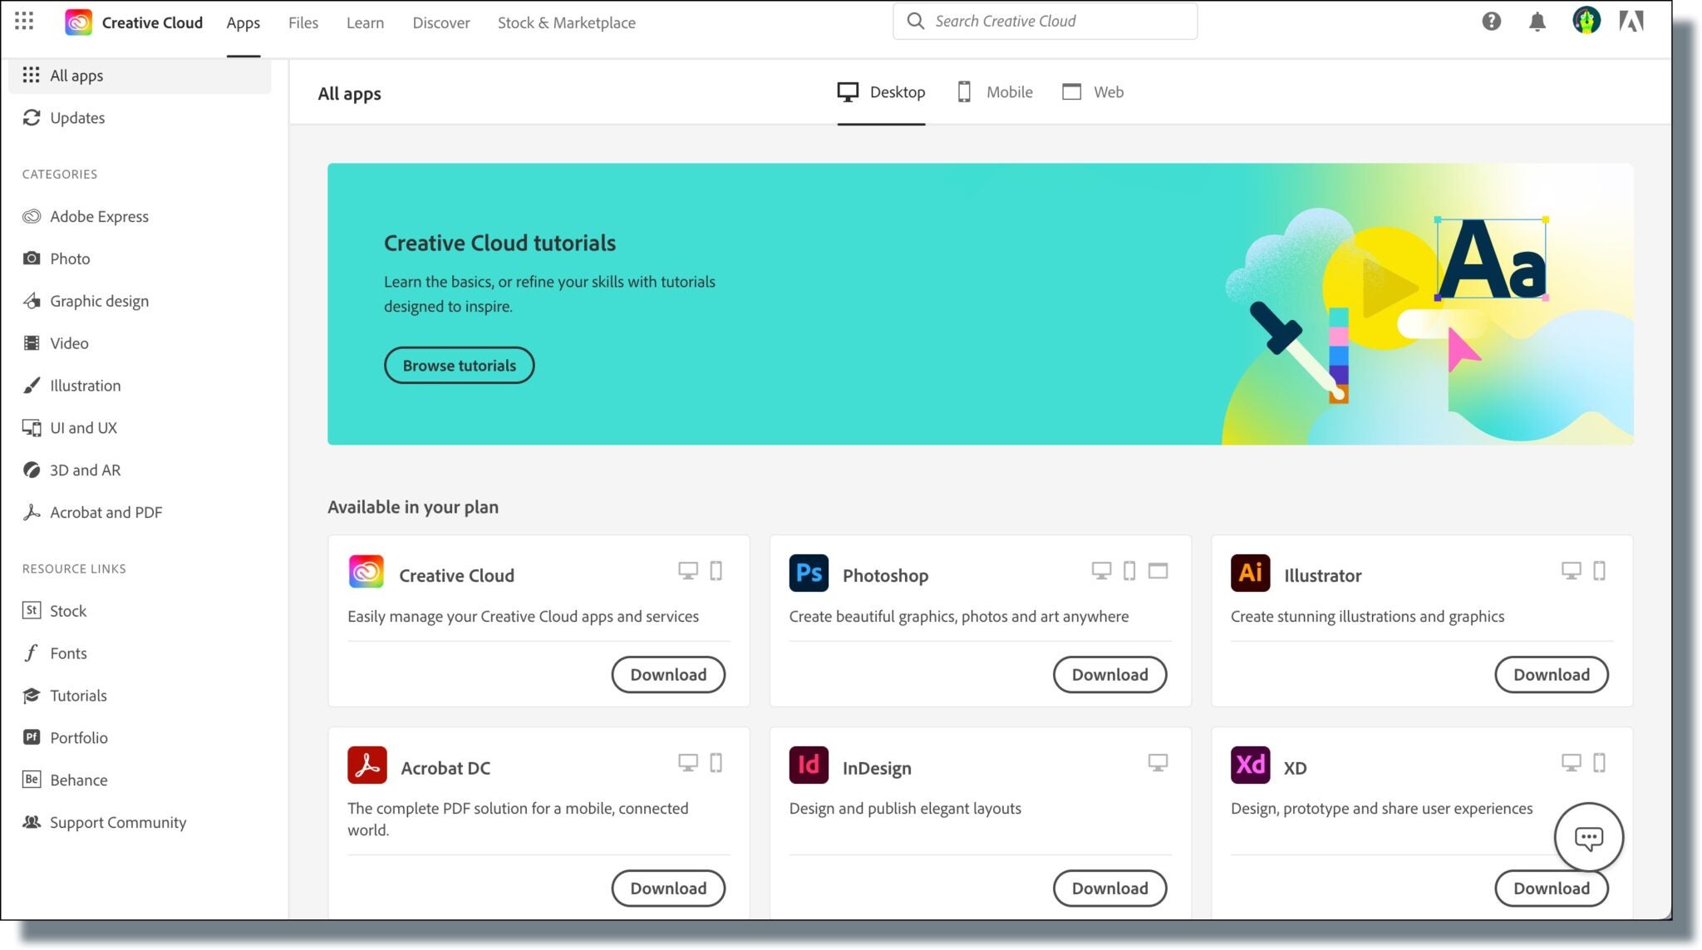This screenshot has height=950, width=1702.
Task: Open the app launcher grid icon
Action: coord(24,22)
